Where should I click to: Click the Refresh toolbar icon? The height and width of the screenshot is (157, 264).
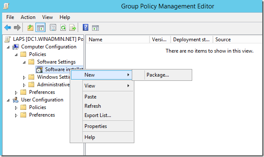tap(63, 27)
